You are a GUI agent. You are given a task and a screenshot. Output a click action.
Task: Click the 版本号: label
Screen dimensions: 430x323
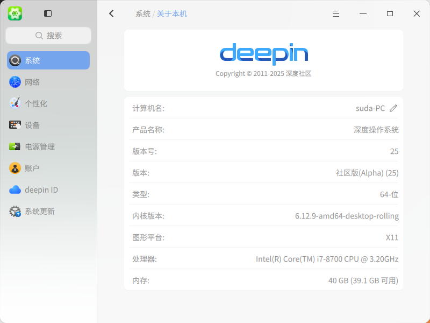[145, 151]
